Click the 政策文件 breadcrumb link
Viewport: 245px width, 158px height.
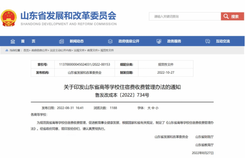(92, 50)
